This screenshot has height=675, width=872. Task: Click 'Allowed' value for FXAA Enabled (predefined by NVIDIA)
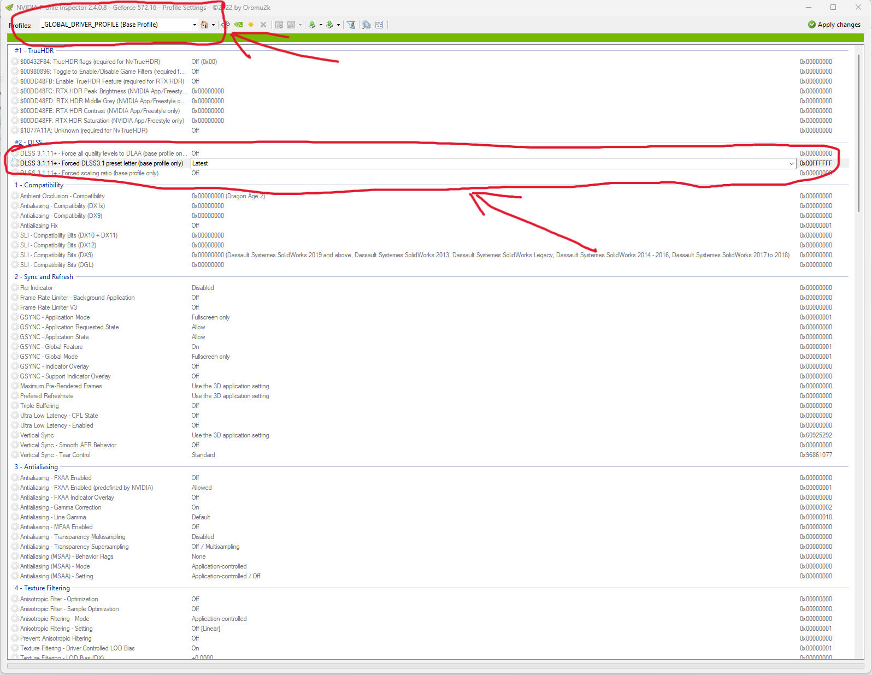pos(202,488)
